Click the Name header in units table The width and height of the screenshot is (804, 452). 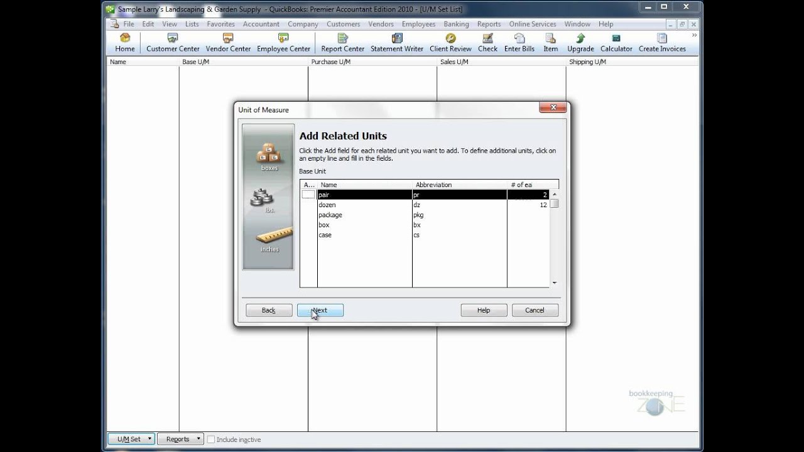[x=364, y=185]
